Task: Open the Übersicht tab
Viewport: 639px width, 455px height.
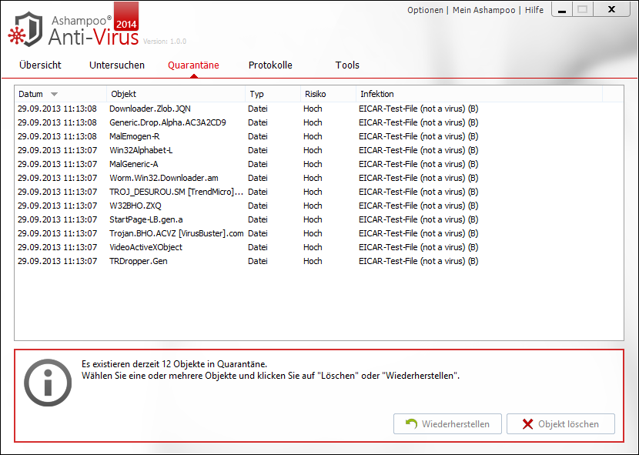Action: point(40,65)
